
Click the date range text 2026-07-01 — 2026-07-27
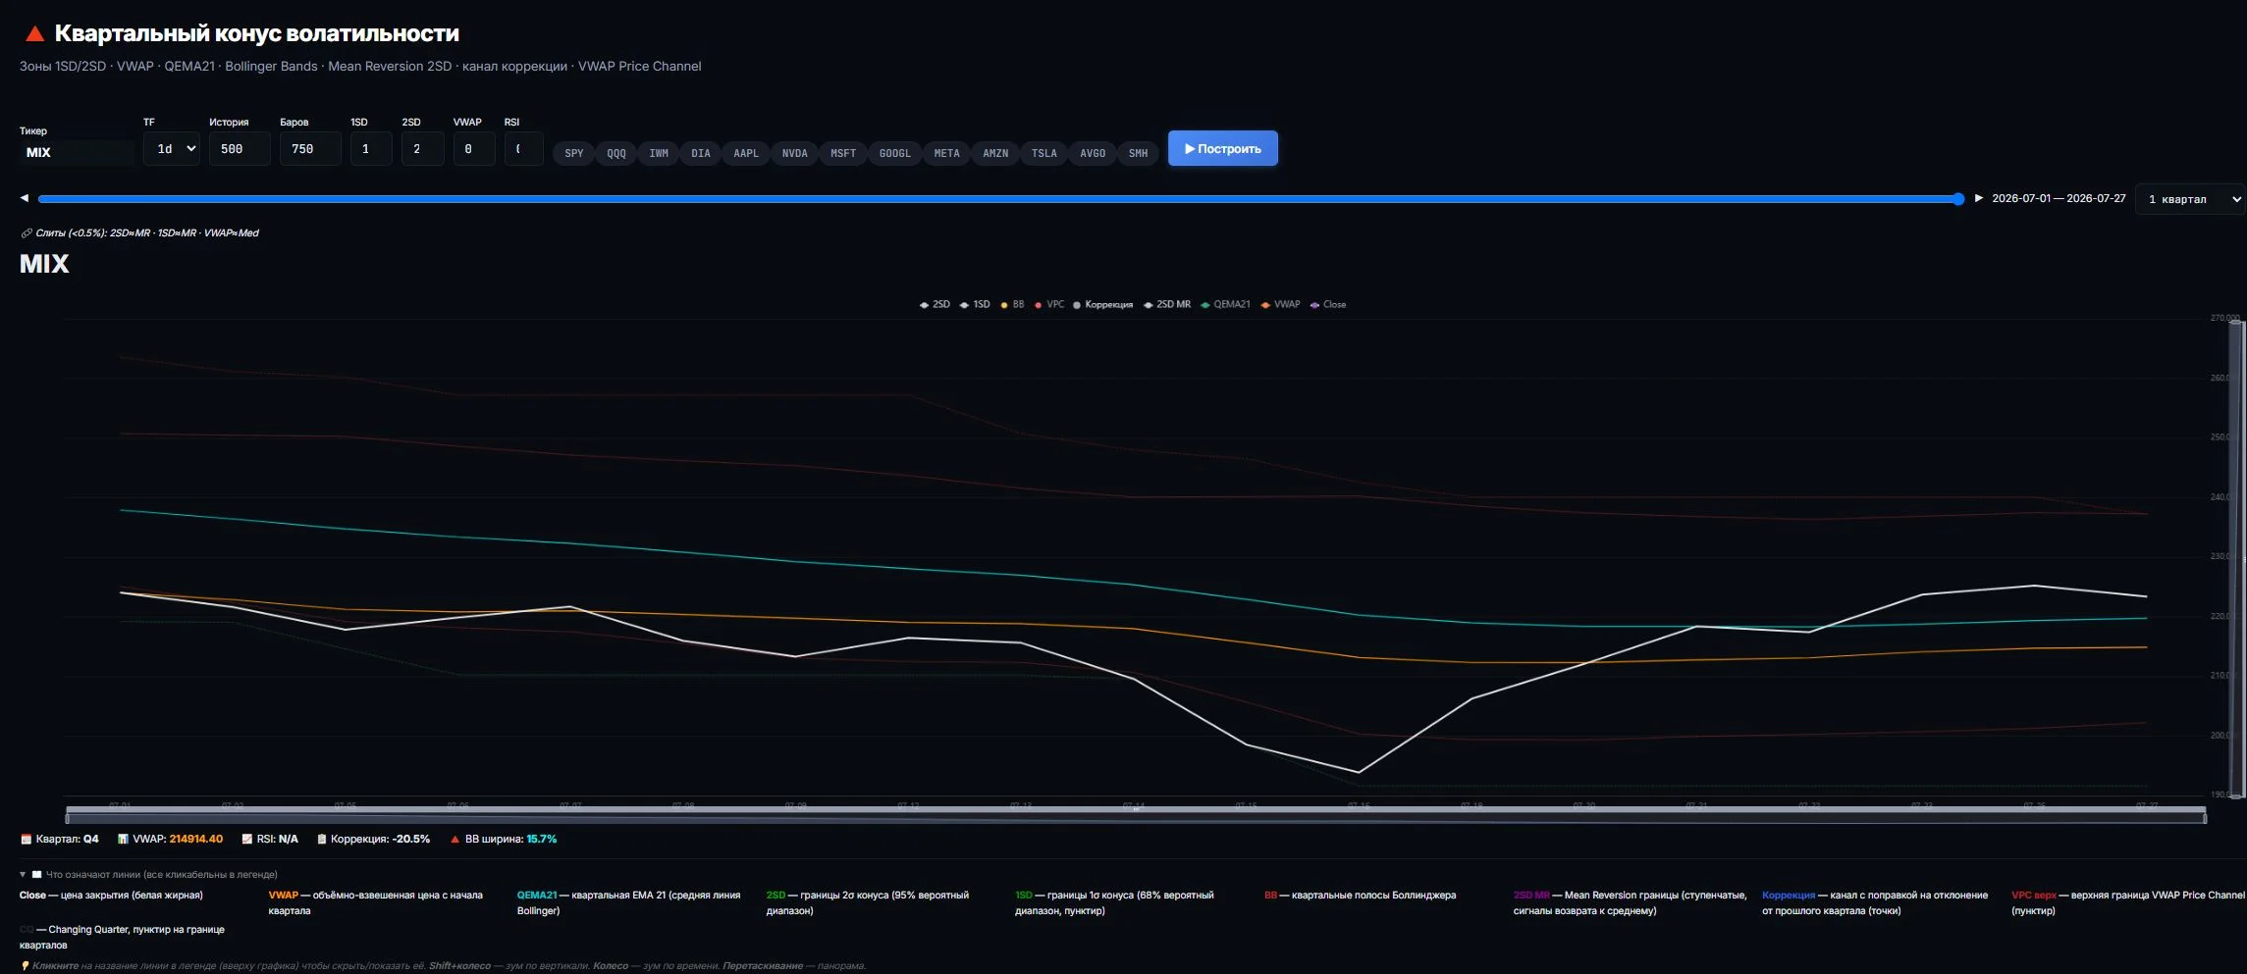(x=2059, y=198)
